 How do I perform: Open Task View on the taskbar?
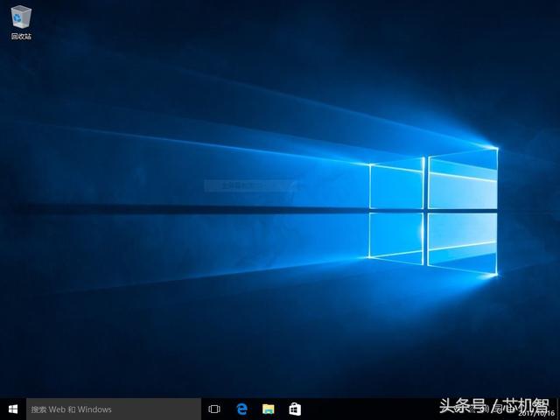coord(214,409)
